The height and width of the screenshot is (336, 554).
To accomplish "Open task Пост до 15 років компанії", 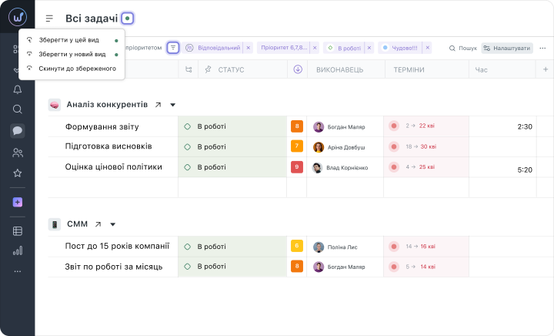I will click(117, 246).
